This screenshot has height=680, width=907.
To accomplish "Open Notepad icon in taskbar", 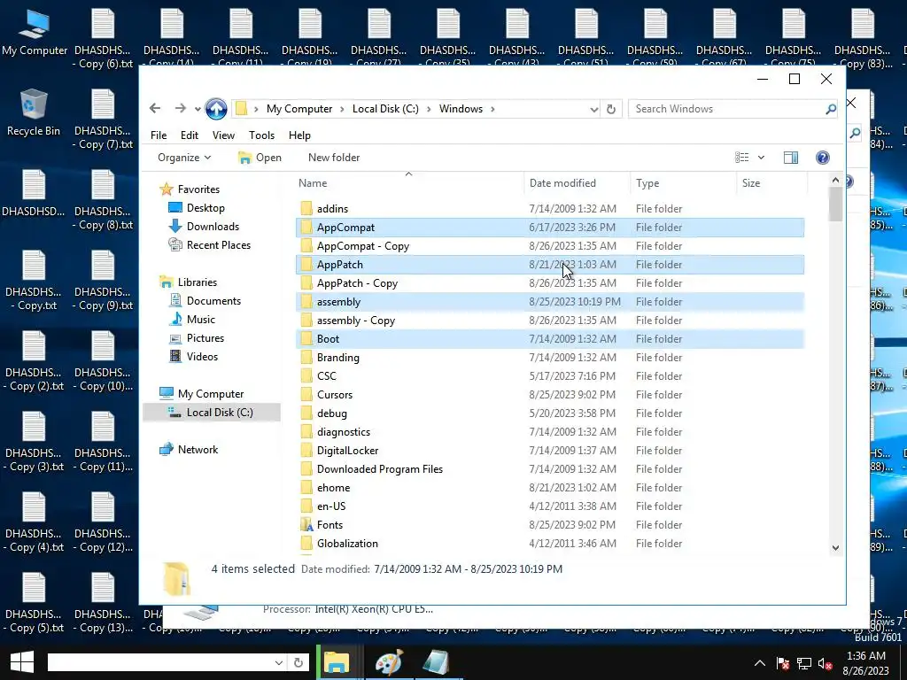I will (436, 662).
